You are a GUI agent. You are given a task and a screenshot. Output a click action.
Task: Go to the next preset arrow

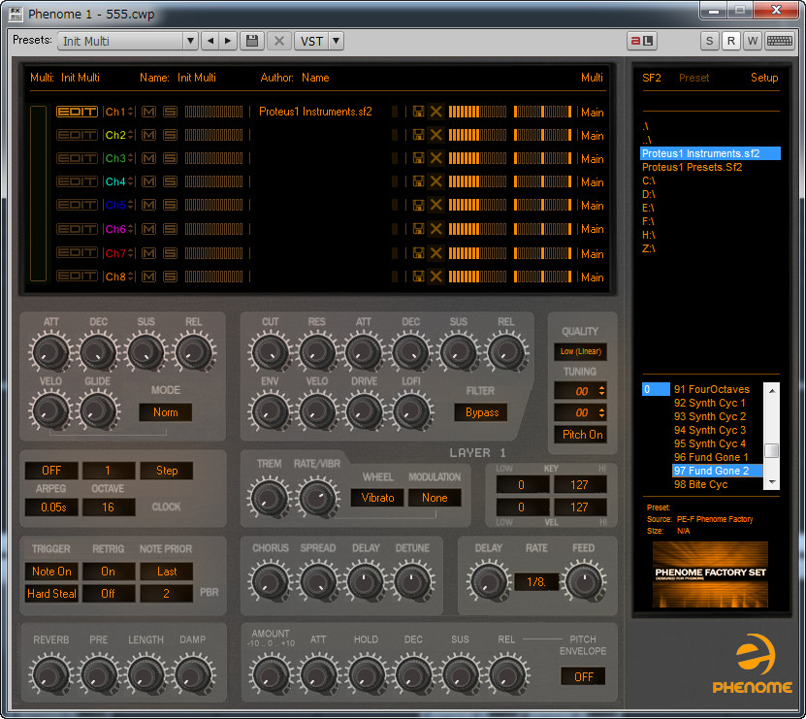click(x=228, y=41)
